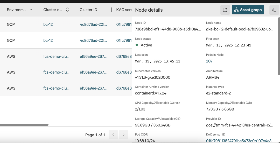The height and width of the screenshot is (143, 280).
Task: Click the Cluster ID column header
Action: [x=88, y=10]
